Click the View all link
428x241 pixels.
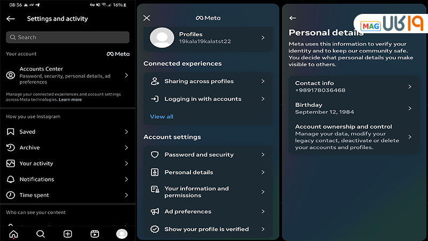pyautogui.click(x=162, y=117)
